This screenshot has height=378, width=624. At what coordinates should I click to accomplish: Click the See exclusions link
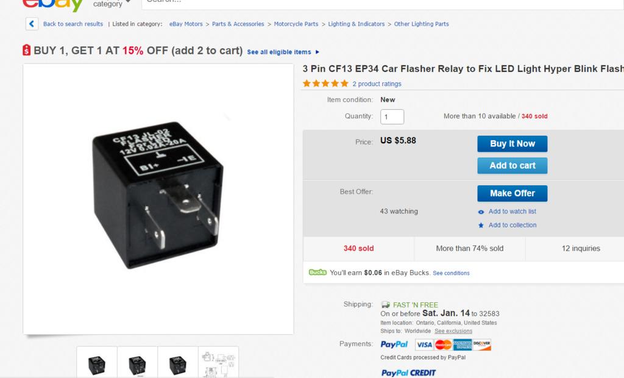(x=453, y=331)
